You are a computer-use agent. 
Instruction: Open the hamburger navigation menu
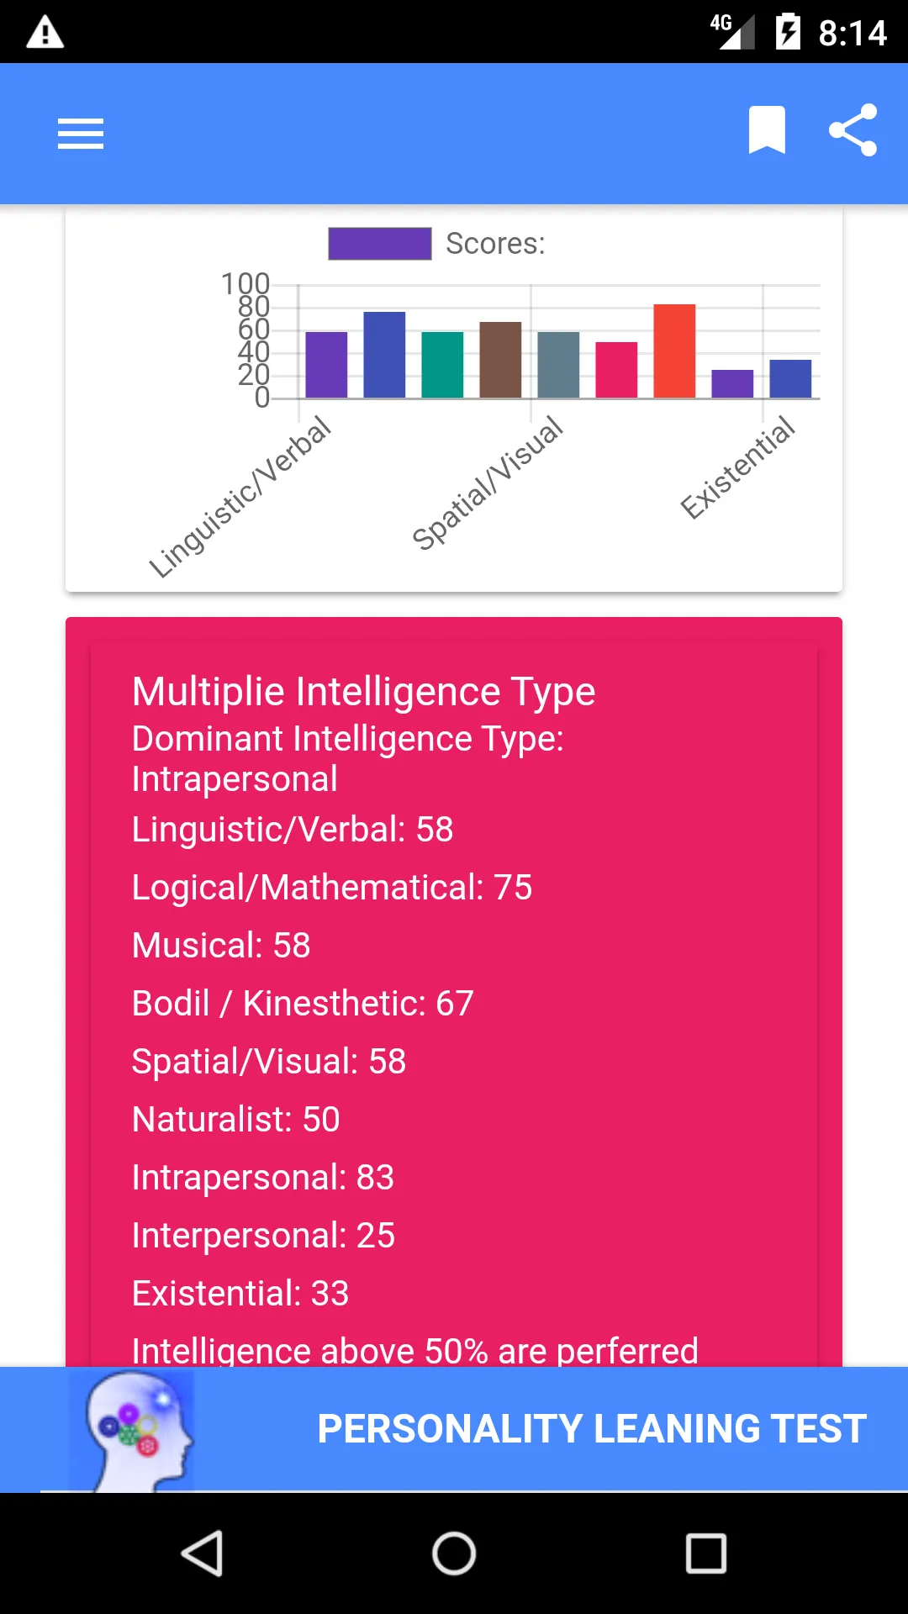(x=81, y=134)
